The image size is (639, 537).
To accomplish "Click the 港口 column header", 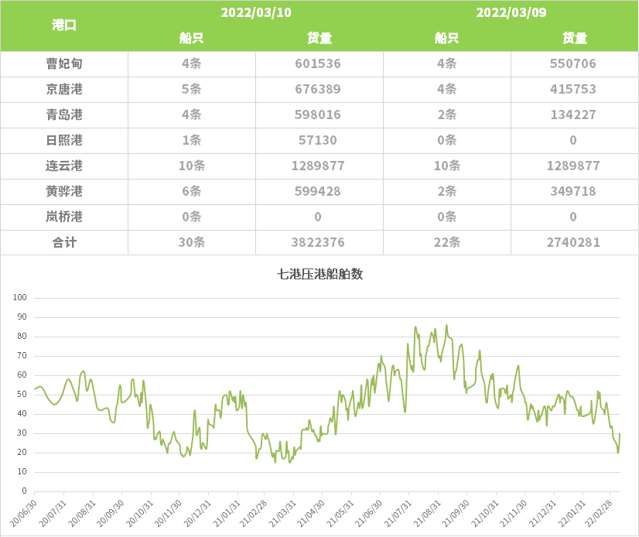I will [64, 26].
